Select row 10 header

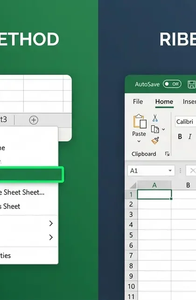(x=131, y=286)
